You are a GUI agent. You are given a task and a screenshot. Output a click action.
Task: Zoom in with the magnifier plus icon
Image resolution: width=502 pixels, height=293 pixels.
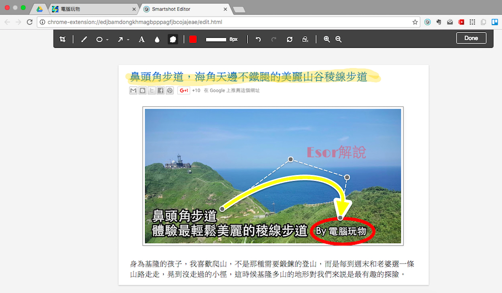tap(327, 39)
